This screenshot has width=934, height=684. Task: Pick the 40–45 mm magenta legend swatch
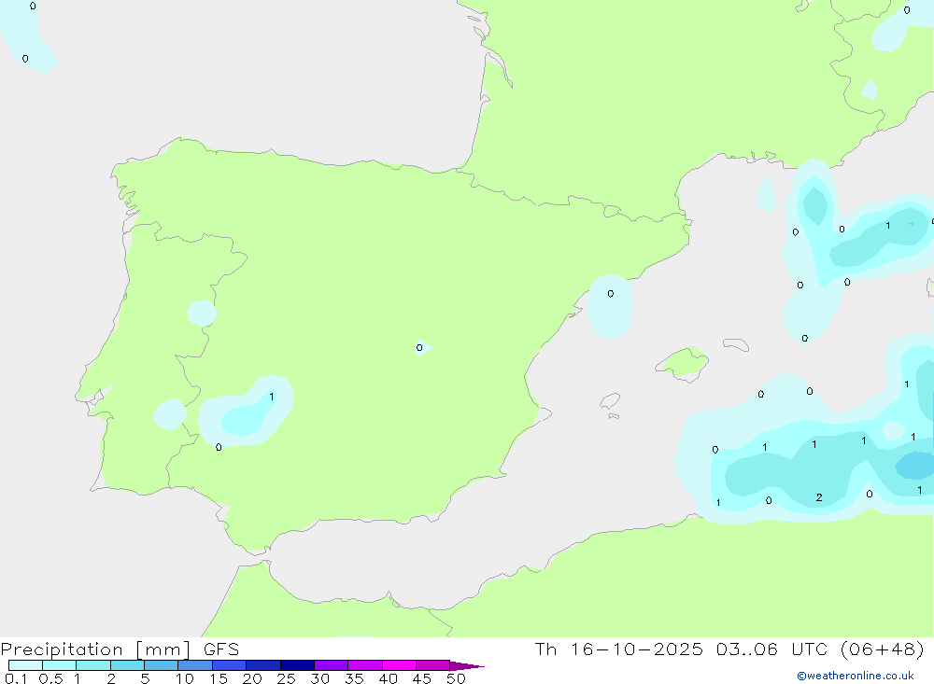tap(399, 665)
